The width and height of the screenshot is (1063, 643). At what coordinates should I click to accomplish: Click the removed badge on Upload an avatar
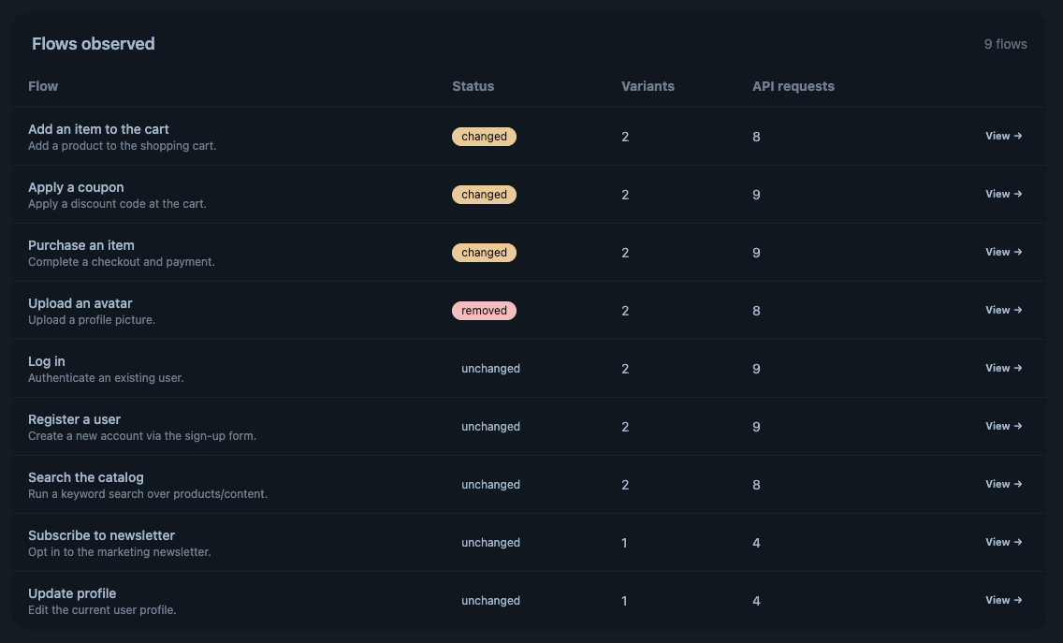click(x=484, y=311)
